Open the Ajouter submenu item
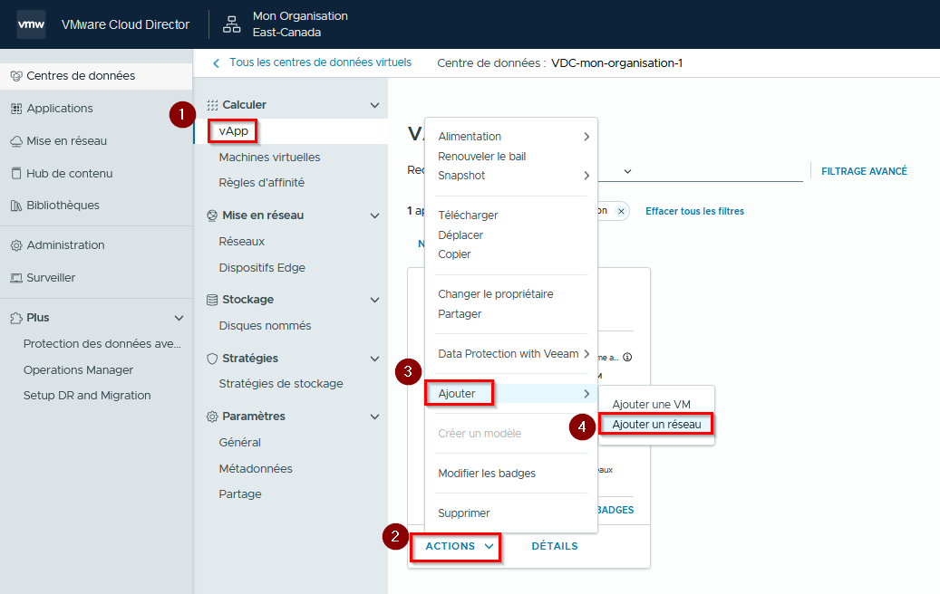 [x=511, y=393]
